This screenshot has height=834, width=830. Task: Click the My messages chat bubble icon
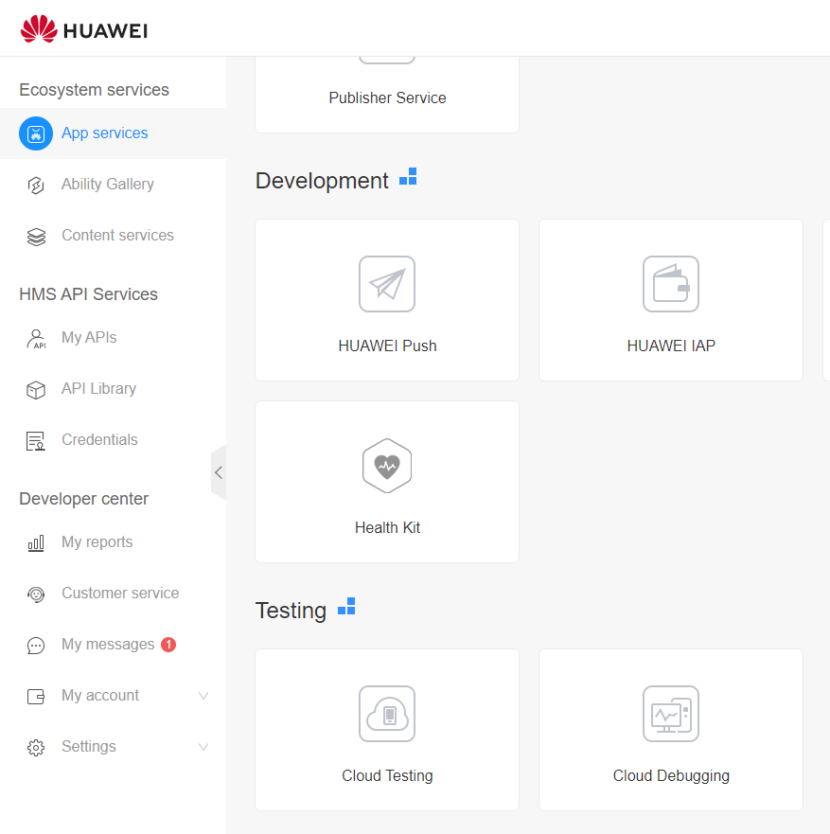(36, 646)
